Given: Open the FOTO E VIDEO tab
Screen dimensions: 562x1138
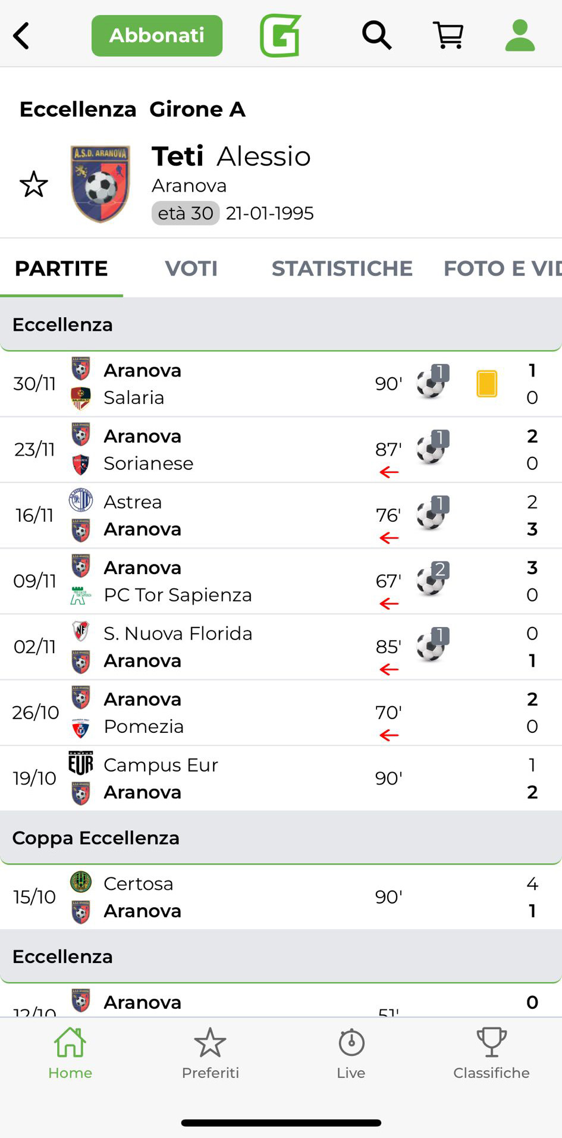Looking at the screenshot, I should pyautogui.click(x=502, y=269).
